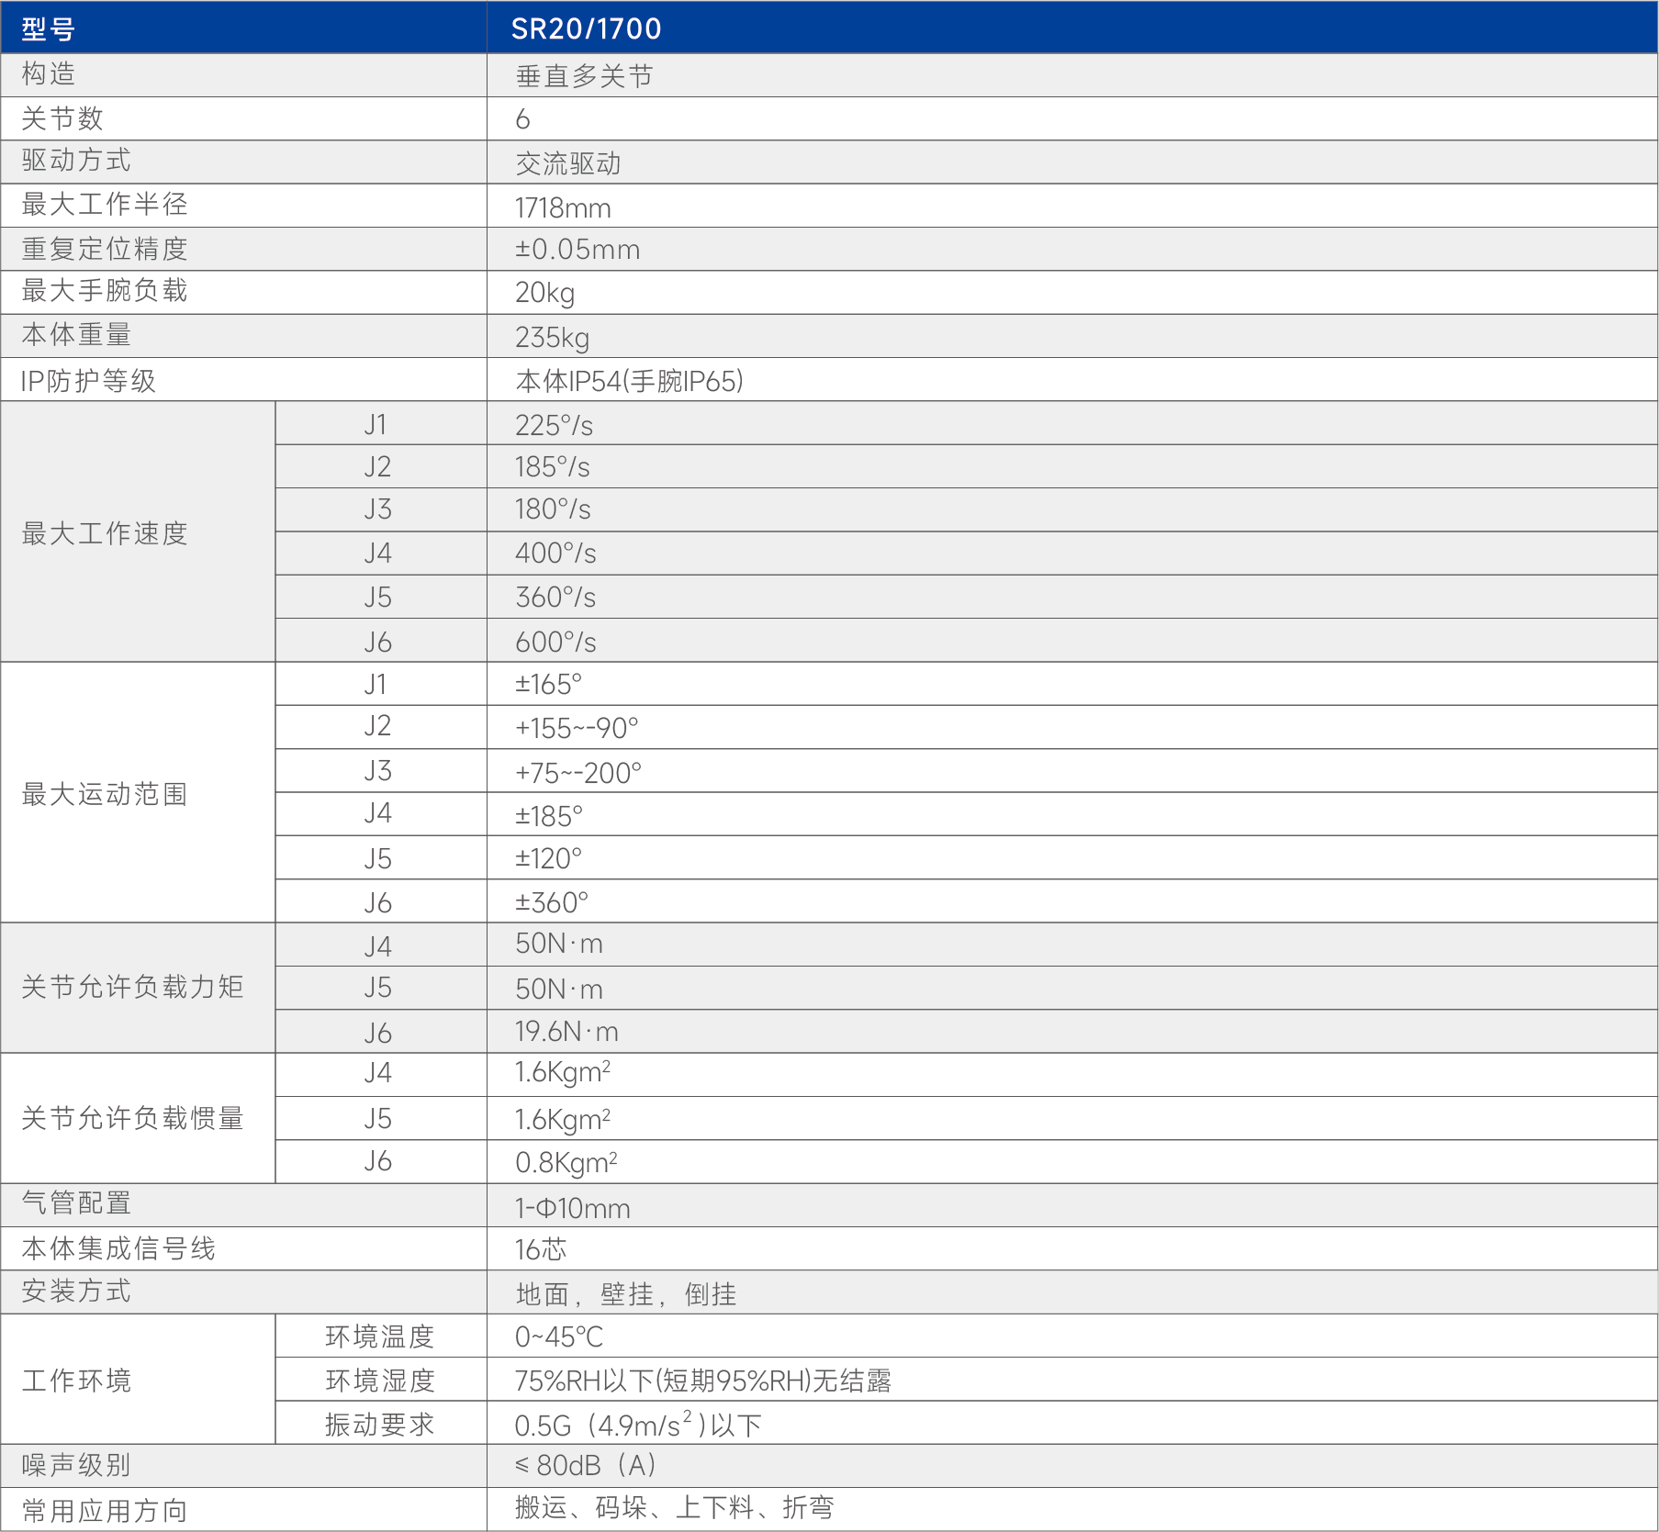
Task: Select the 垂直多关节 structure value
Action: click(584, 76)
